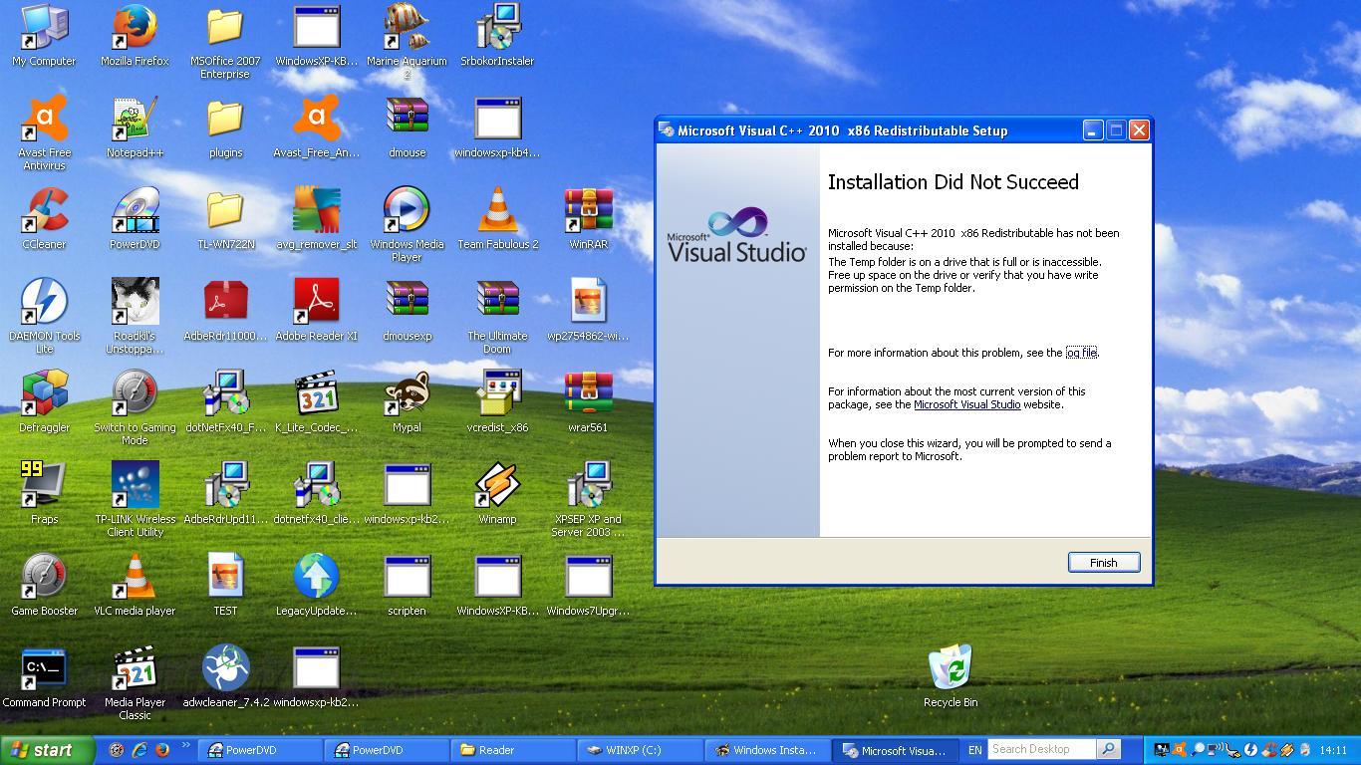Screen dimensions: 1361x765
Task: Open the Recycle Bin icon
Action: pyautogui.click(x=950, y=669)
